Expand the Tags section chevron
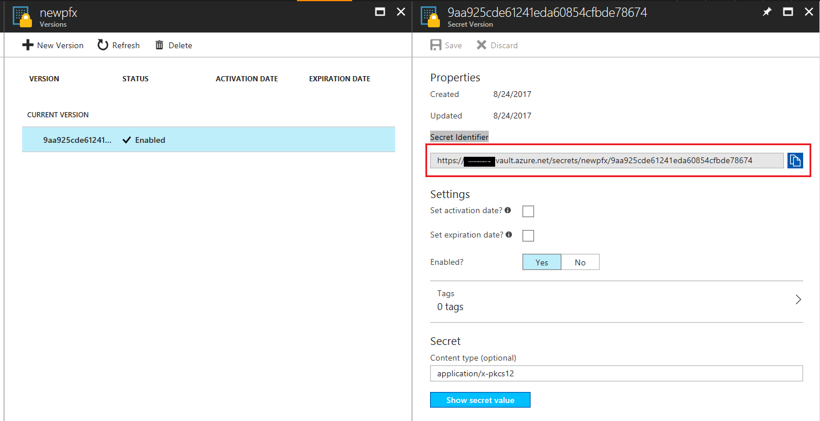The width and height of the screenshot is (820, 421). coord(798,300)
